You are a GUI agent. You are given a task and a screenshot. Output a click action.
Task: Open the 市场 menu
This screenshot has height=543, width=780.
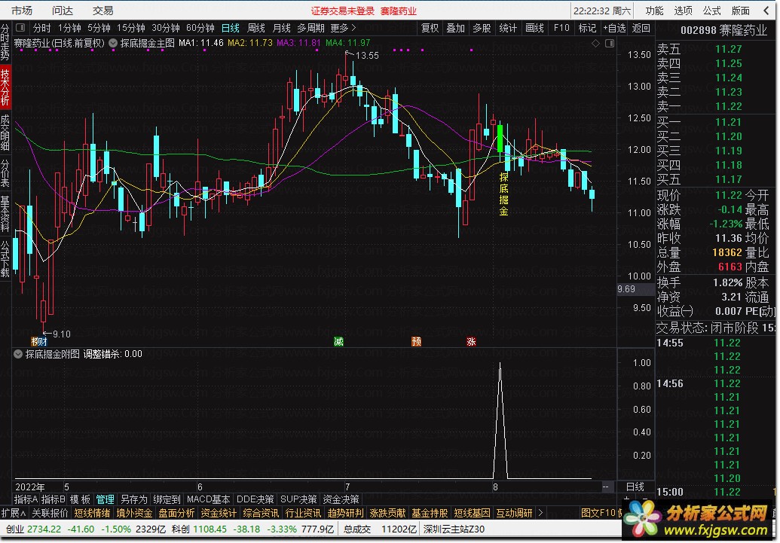click(22, 11)
